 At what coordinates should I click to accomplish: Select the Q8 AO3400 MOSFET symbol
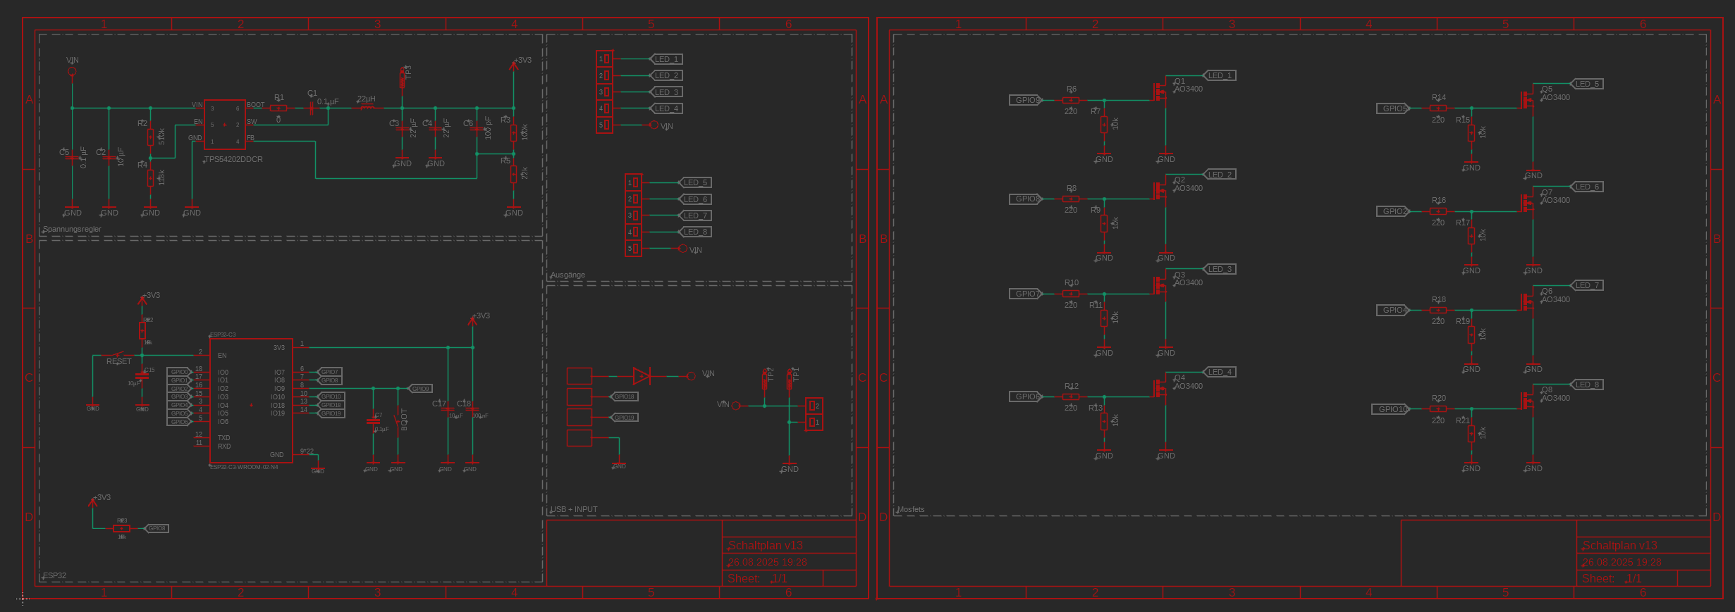(x=1528, y=401)
